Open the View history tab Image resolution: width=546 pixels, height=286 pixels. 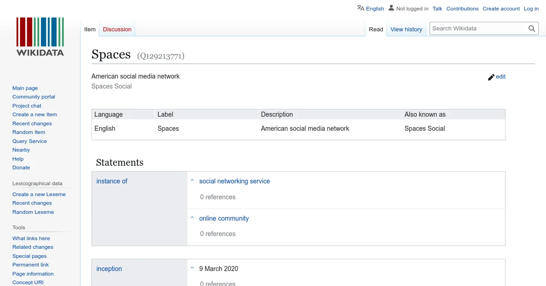406,30
